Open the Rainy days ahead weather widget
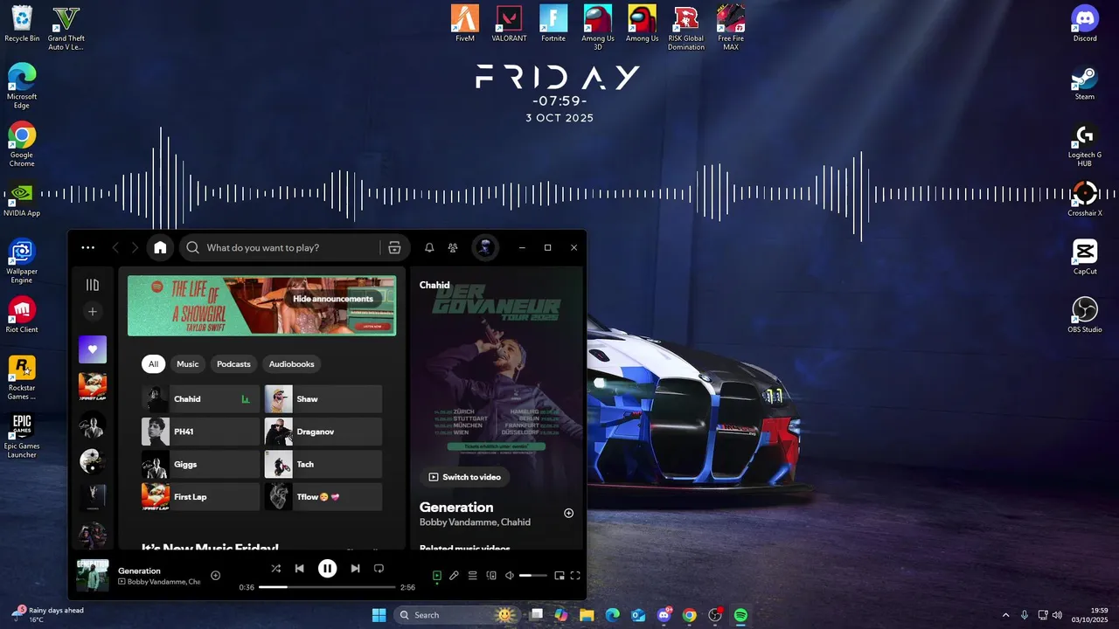Image resolution: width=1119 pixels, height=629 pixels. tap(48, 615)
